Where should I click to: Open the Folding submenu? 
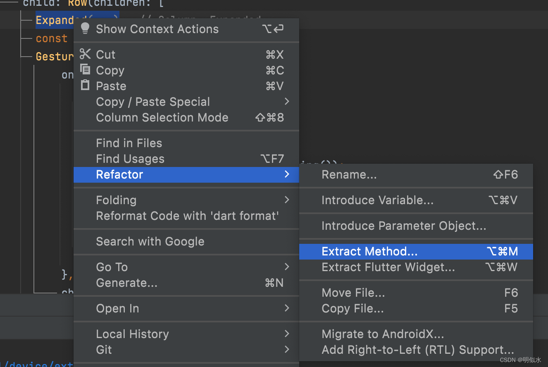pyautogui.click(x=186, y=200)
